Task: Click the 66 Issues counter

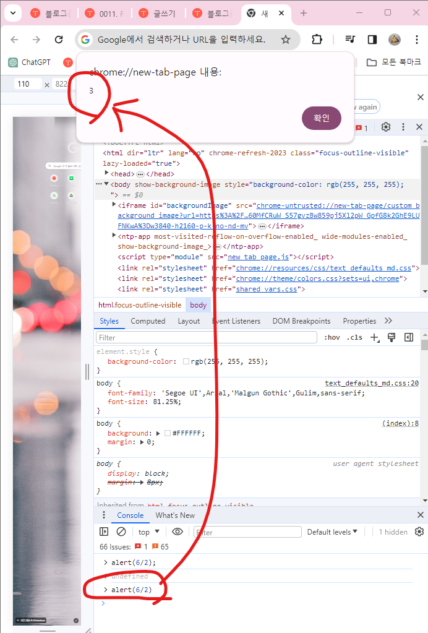Action: tap(134, 546)
